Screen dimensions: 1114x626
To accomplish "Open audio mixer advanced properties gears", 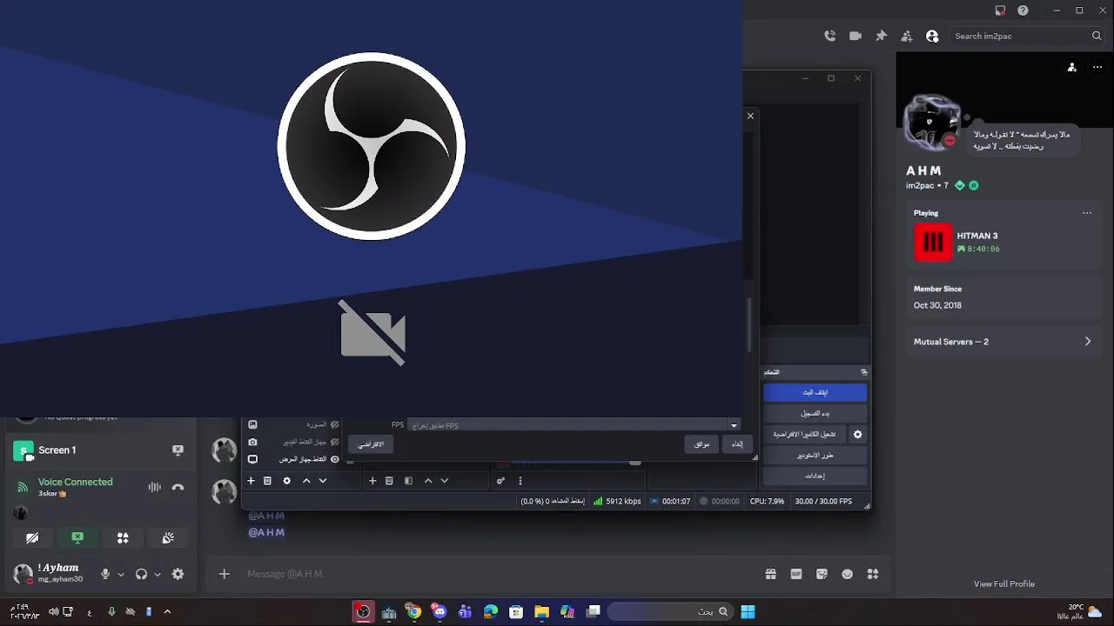I will coord(500,481).
